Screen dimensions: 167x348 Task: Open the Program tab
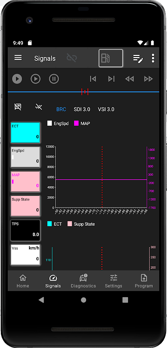tap(144, 281)
